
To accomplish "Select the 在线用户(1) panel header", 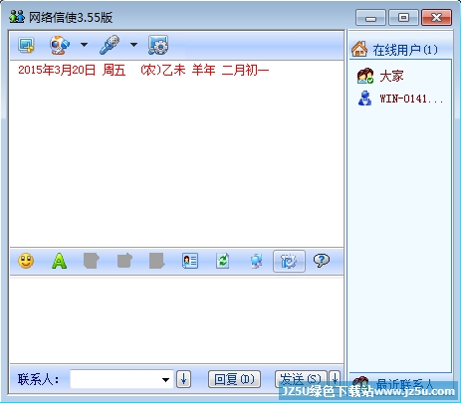I will [400, 50].
